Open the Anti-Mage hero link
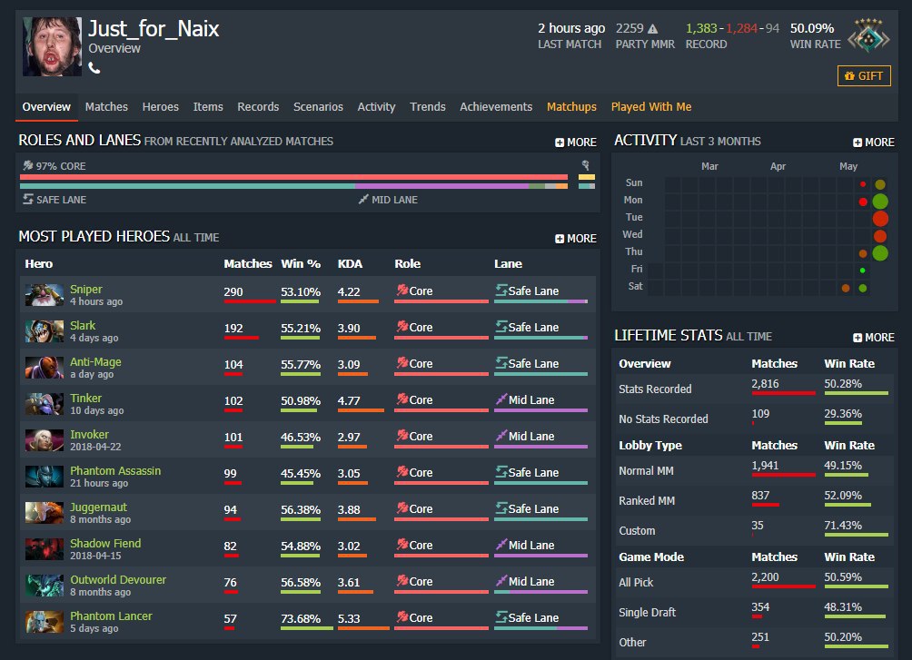The image size is (912, 660). coord(95,361)
